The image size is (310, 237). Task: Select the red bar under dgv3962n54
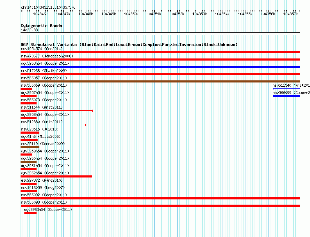[56, 176]
